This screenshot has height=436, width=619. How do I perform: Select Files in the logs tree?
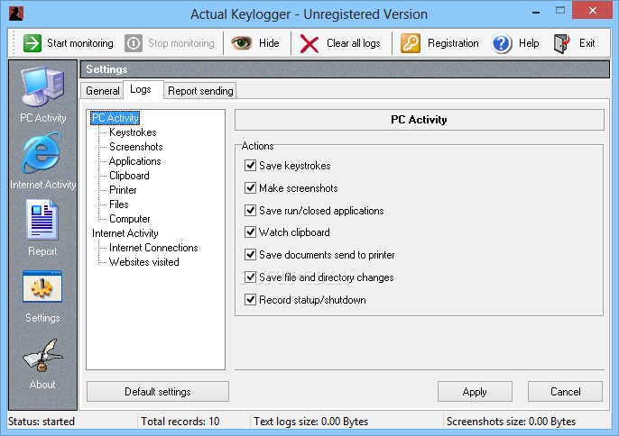coord(119,204)
